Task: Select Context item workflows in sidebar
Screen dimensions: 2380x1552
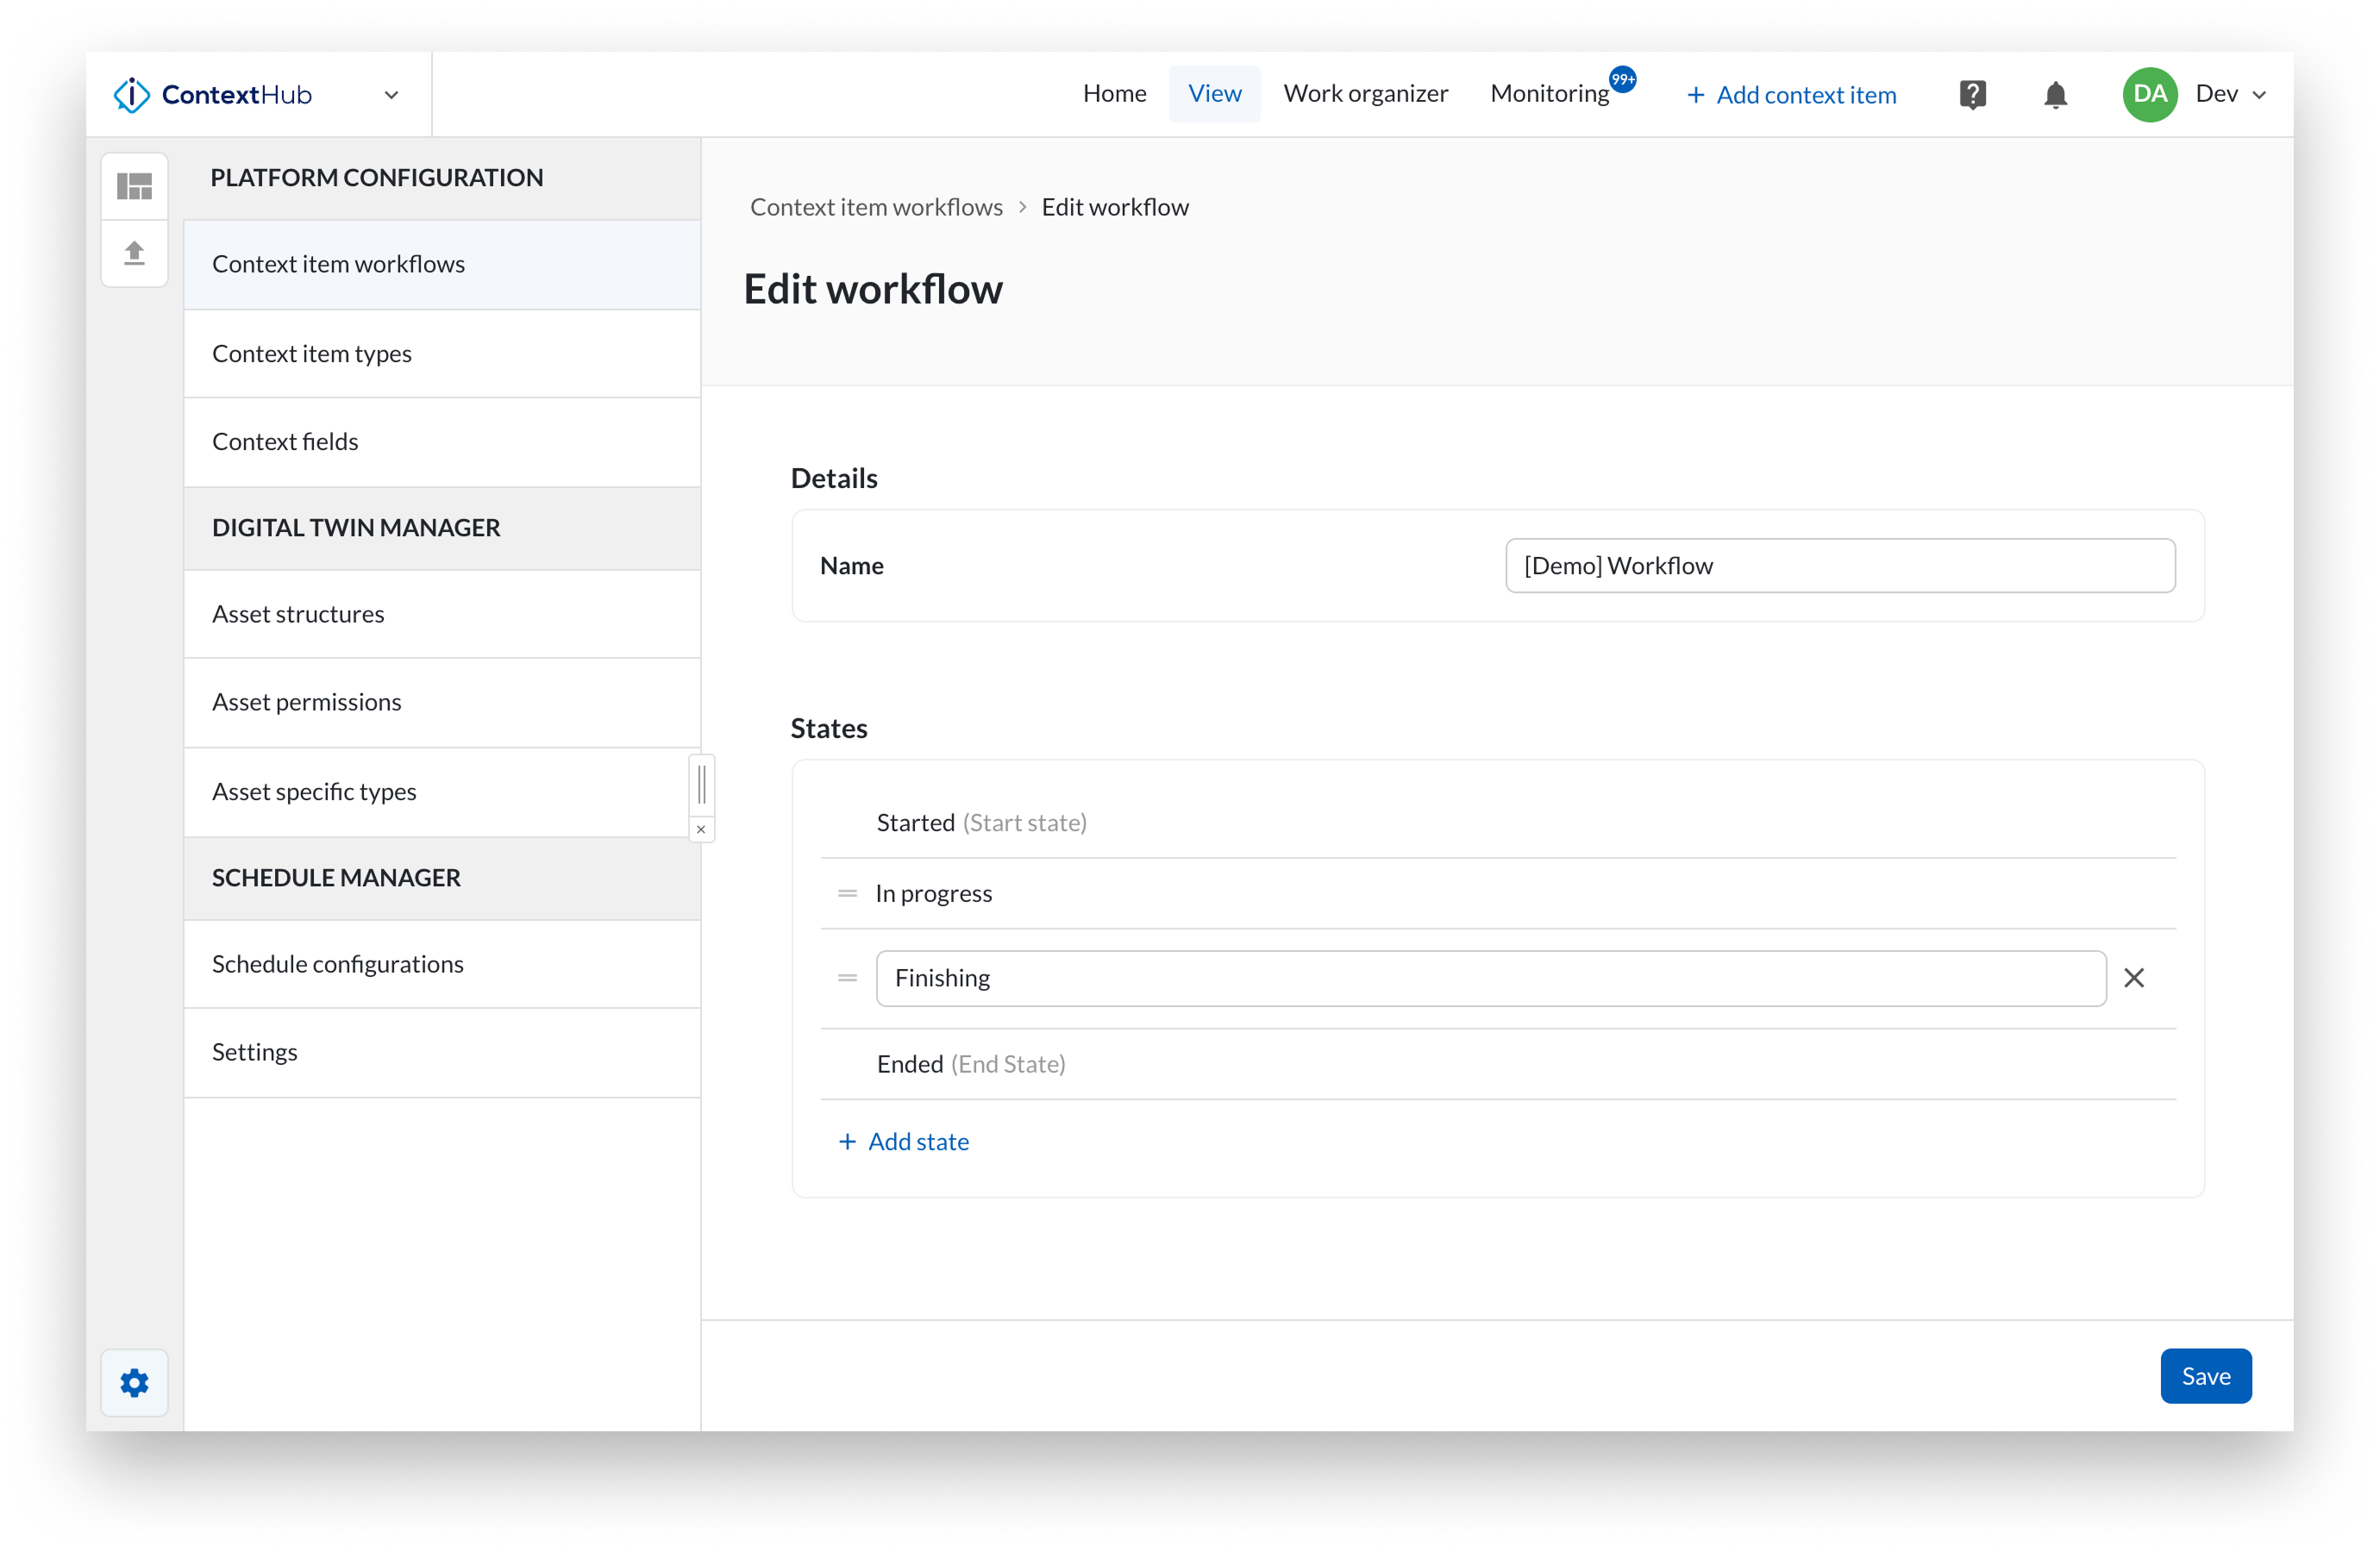Action: (x=442, y=264)
